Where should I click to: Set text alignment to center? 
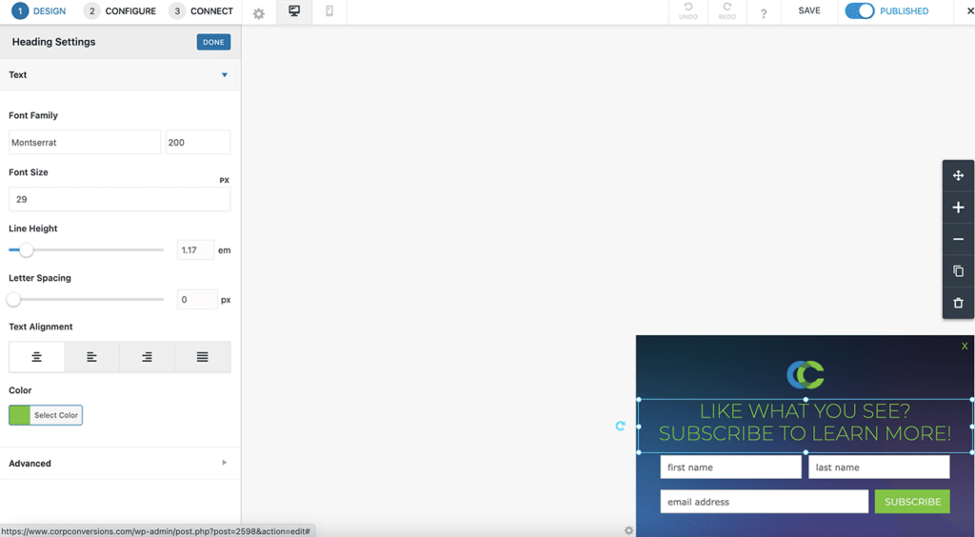pos(37,357)
